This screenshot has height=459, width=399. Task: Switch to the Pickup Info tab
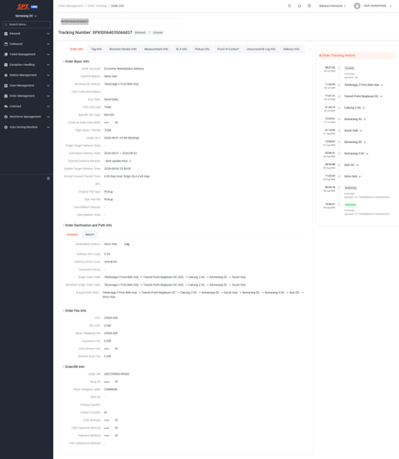coord(202,49)
